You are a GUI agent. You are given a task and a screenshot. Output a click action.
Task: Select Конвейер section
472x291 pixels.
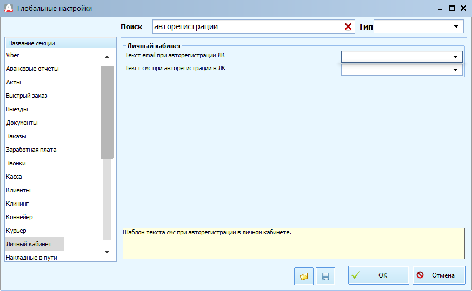[x=35, y=217]
